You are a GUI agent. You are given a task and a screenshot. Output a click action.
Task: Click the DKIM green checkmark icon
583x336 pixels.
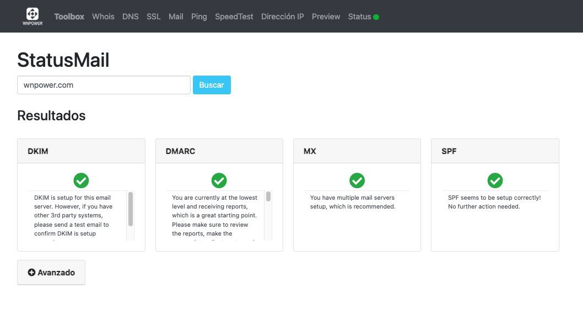coord(81,180)
